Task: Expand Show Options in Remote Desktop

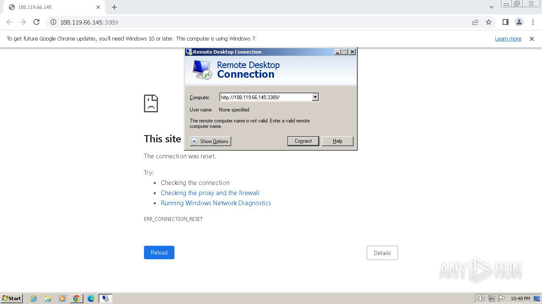Action: 210,141
